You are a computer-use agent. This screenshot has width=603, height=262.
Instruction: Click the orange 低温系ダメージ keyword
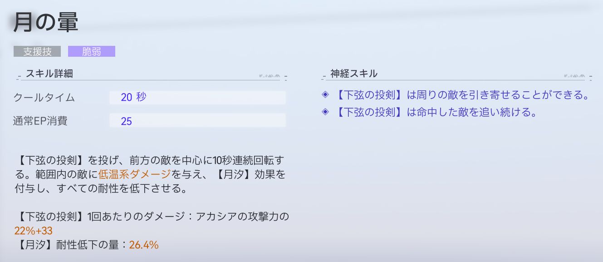point(134,174)
